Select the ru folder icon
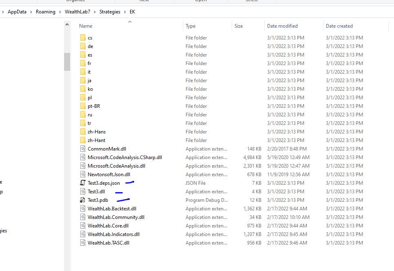 click(x=83, y=114)
